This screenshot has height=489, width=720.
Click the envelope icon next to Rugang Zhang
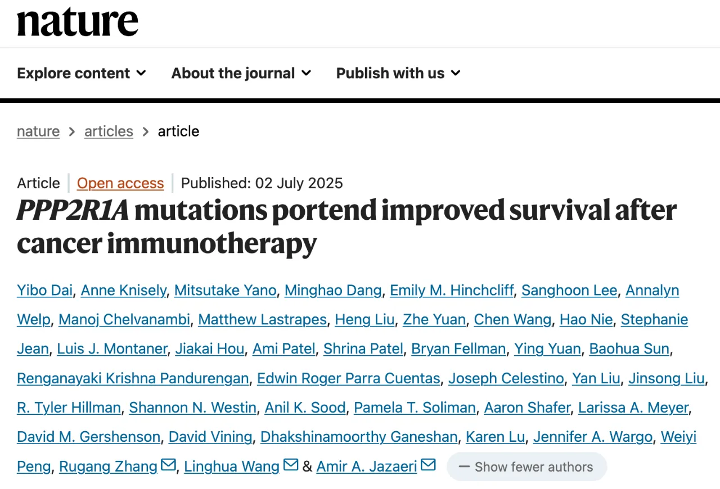coord(168,465)
